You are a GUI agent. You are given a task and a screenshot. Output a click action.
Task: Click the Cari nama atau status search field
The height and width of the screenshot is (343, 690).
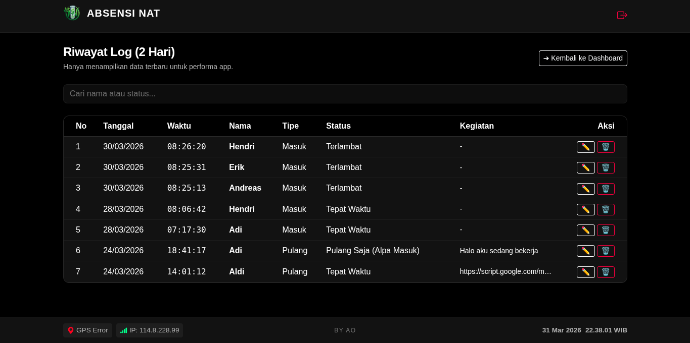[345, 94]
